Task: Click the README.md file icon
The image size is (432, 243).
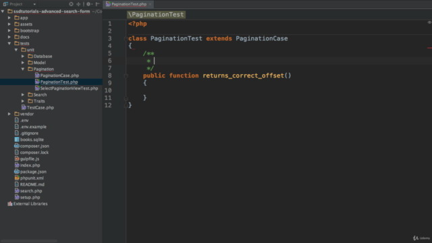Action: 17,184
